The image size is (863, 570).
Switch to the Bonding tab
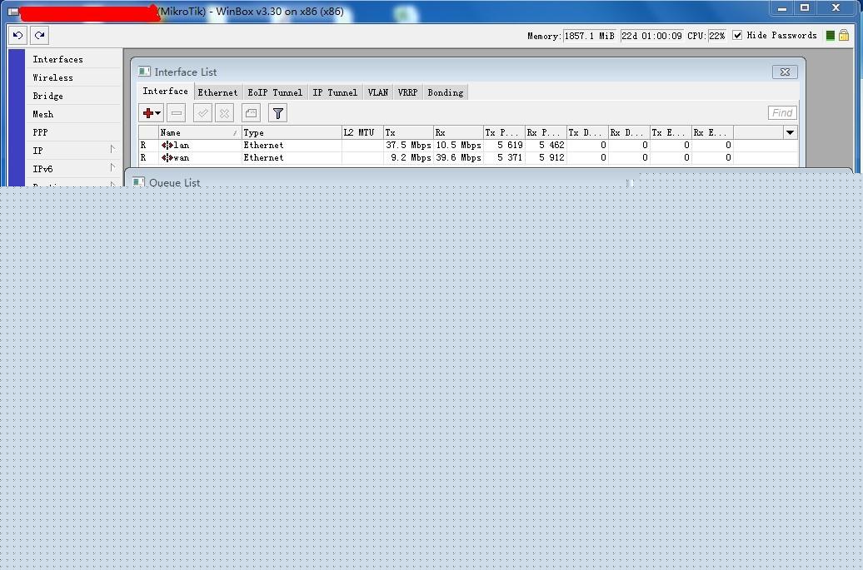(446, 92)
